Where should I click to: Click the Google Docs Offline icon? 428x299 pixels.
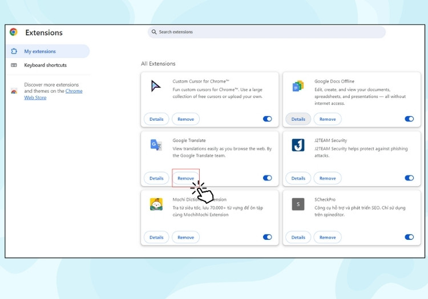pyautogui.click(x=298, y=86)
